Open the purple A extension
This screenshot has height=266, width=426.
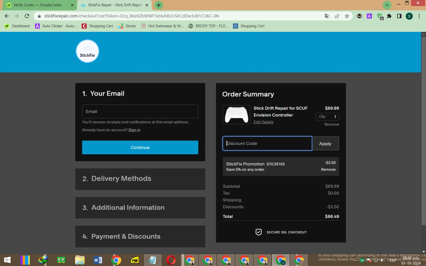click(x=369, y=16)
